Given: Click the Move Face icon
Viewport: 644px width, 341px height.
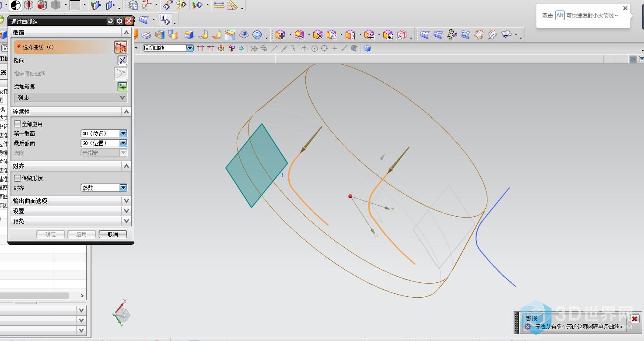Looking at the screenshot, I should click(x=280, y=35).
